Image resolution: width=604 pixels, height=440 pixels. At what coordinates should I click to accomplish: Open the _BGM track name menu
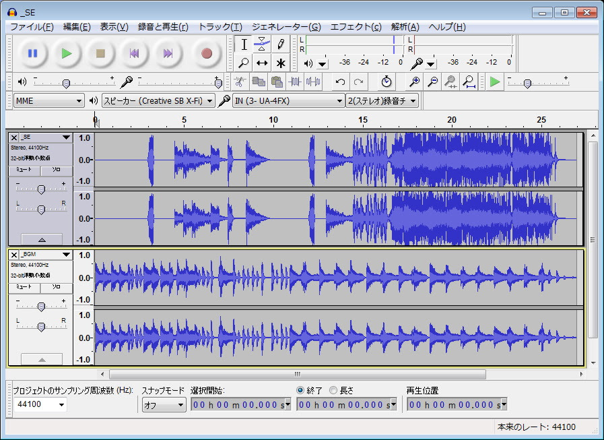pos(46,255)
